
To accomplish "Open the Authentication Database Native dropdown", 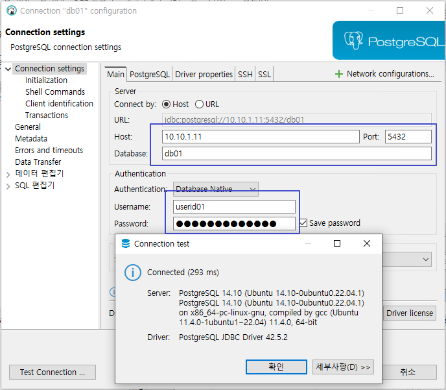I will pyautogui.click(x=216, y=189).
